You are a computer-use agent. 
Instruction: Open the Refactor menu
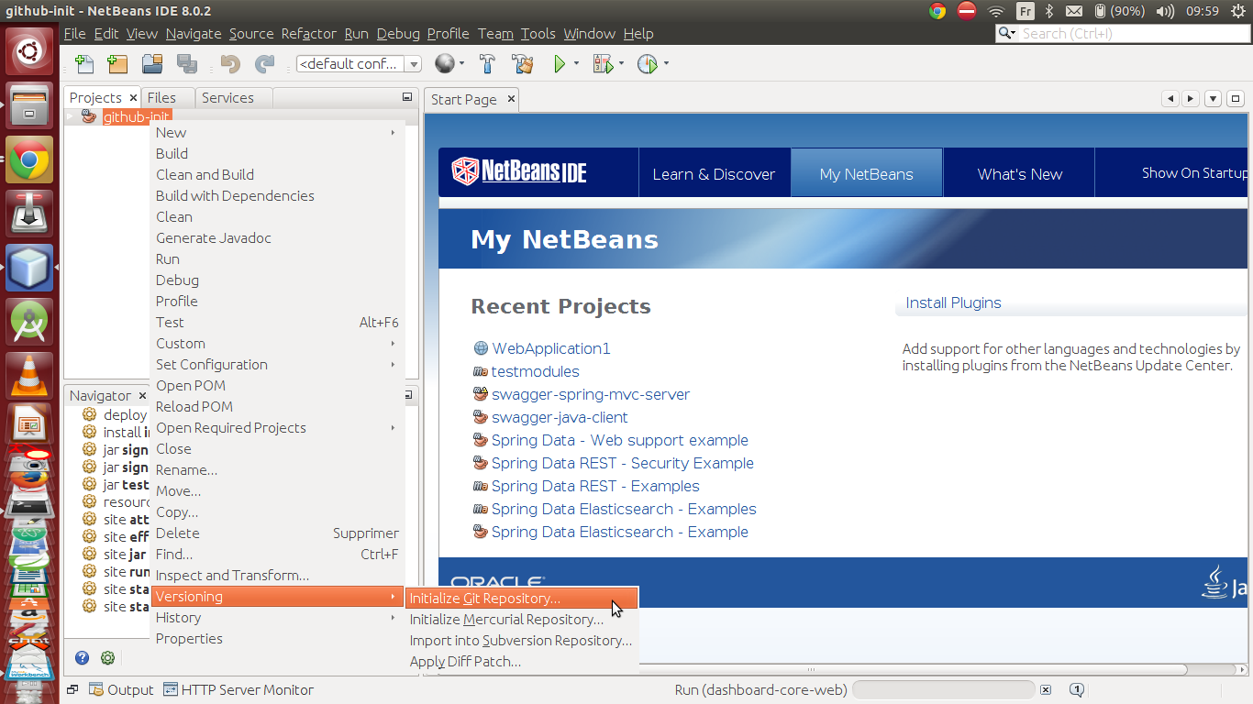point(308,34)
